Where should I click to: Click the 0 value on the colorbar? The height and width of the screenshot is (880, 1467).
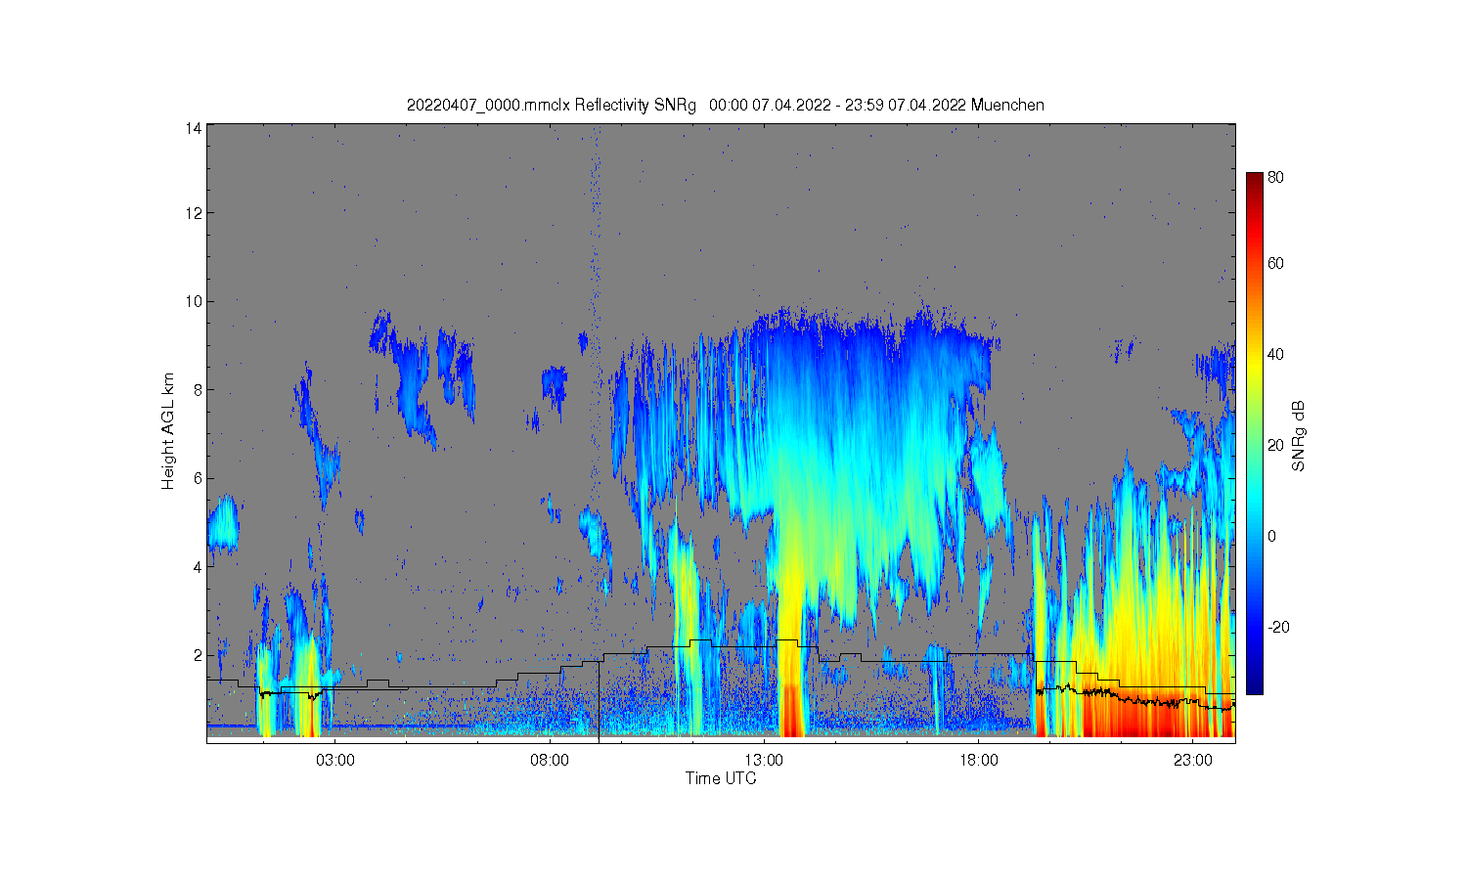(1271, 536)
